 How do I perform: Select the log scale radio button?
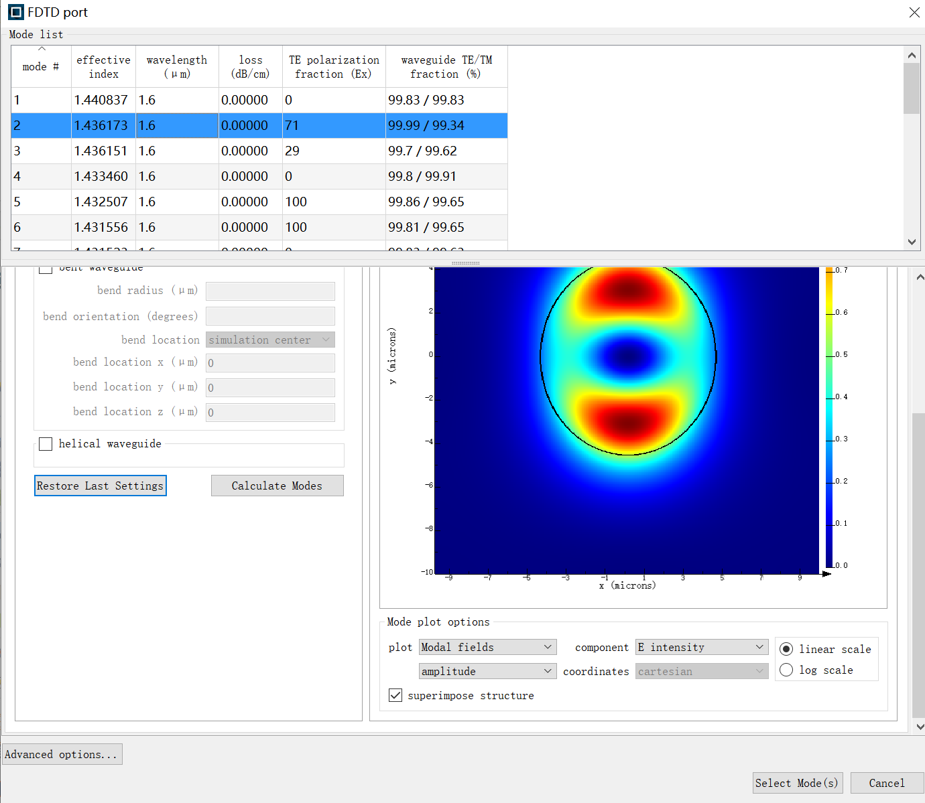click(x=786, y=670)
